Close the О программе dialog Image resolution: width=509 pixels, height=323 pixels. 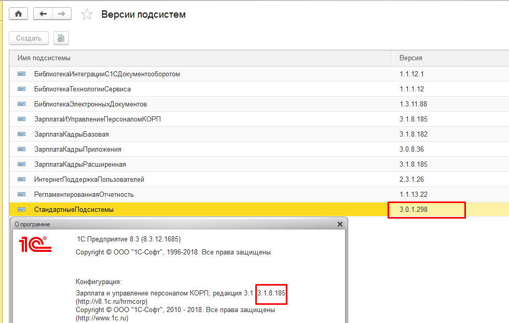[340, 224]
